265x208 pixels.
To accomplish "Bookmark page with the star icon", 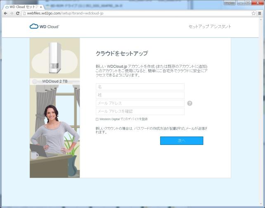I will click(x=253, y=13).
